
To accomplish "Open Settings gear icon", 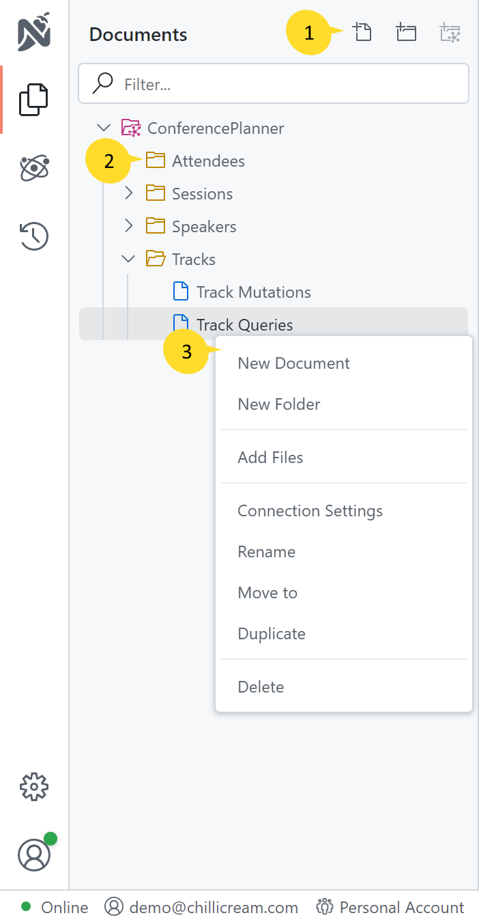I will pyautogui.click(x=34, y=787).
